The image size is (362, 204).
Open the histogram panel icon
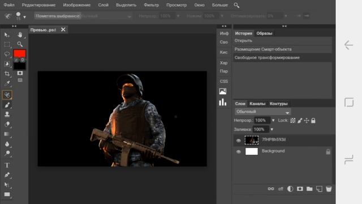tap(223, 102)
